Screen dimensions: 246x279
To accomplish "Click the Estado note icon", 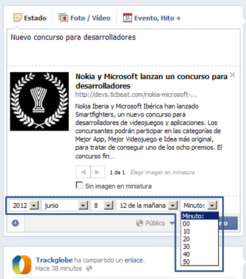I will click(17, 17).
